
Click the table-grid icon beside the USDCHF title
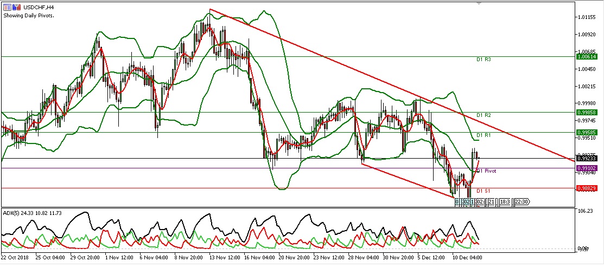tap(7, 7)
